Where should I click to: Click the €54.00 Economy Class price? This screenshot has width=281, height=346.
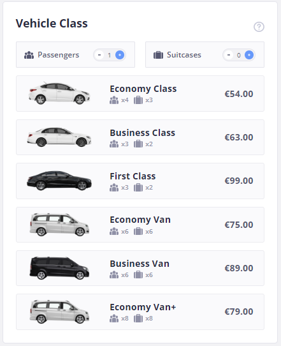(239, 94)
